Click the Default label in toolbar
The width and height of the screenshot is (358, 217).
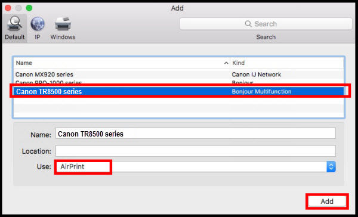[x=14, y=37]
